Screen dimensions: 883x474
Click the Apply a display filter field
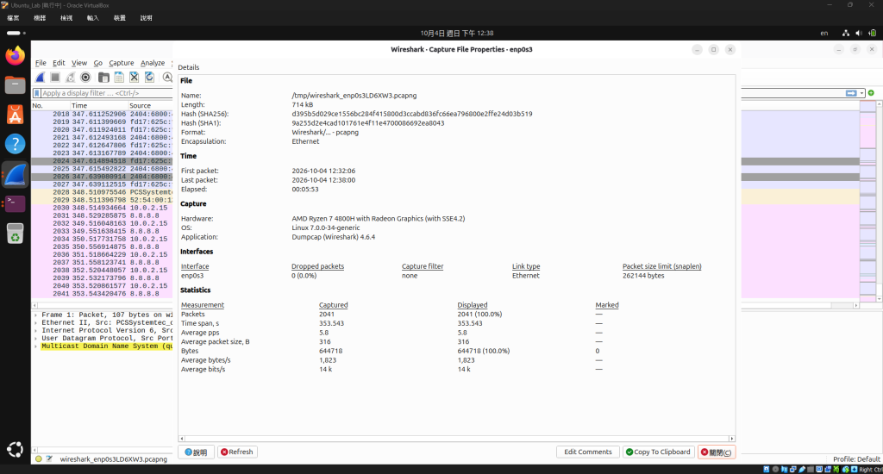coord(107,93)
